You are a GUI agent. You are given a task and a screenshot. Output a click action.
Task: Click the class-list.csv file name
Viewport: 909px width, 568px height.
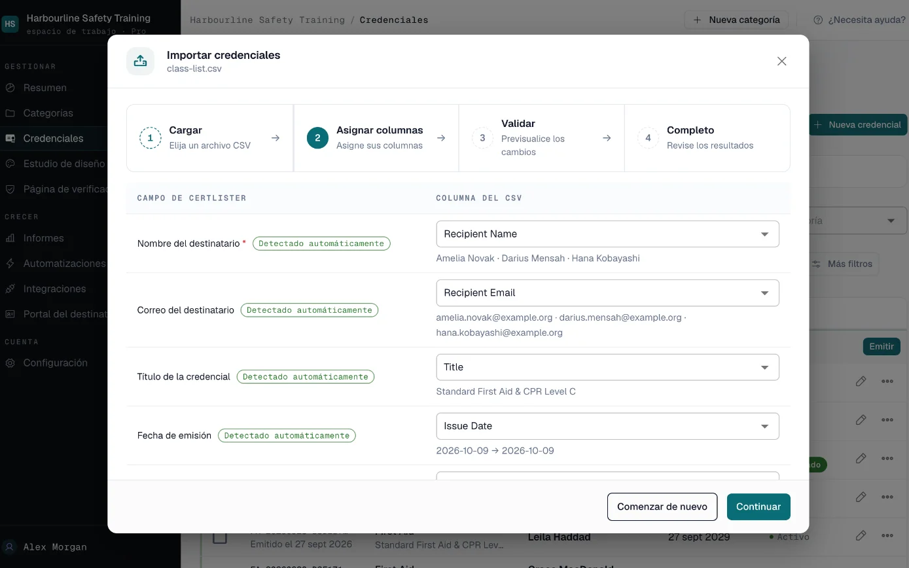[x=194, y=68]
